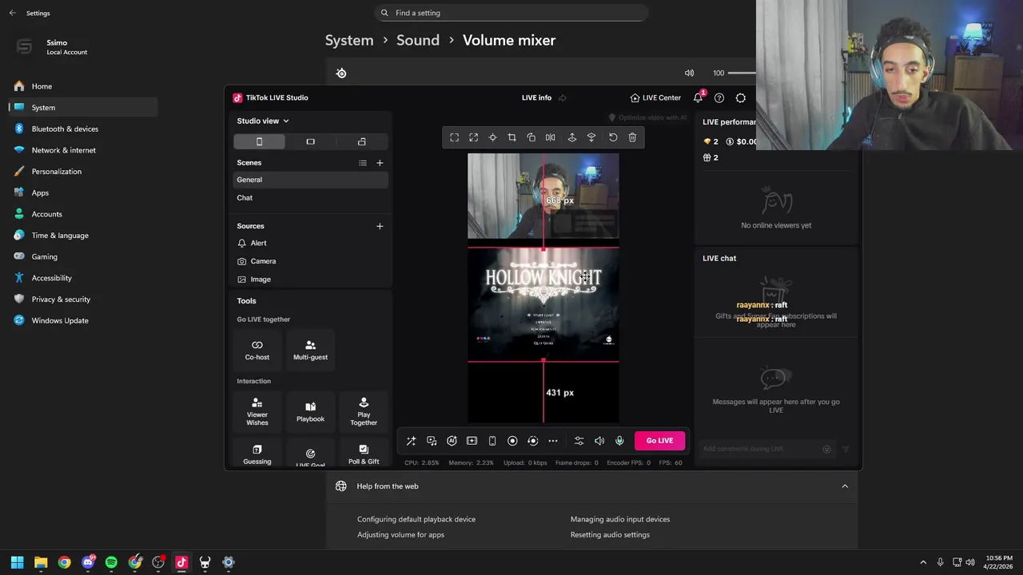
Task: Open Windows Update in Settings sidebar
Action: 83,320
